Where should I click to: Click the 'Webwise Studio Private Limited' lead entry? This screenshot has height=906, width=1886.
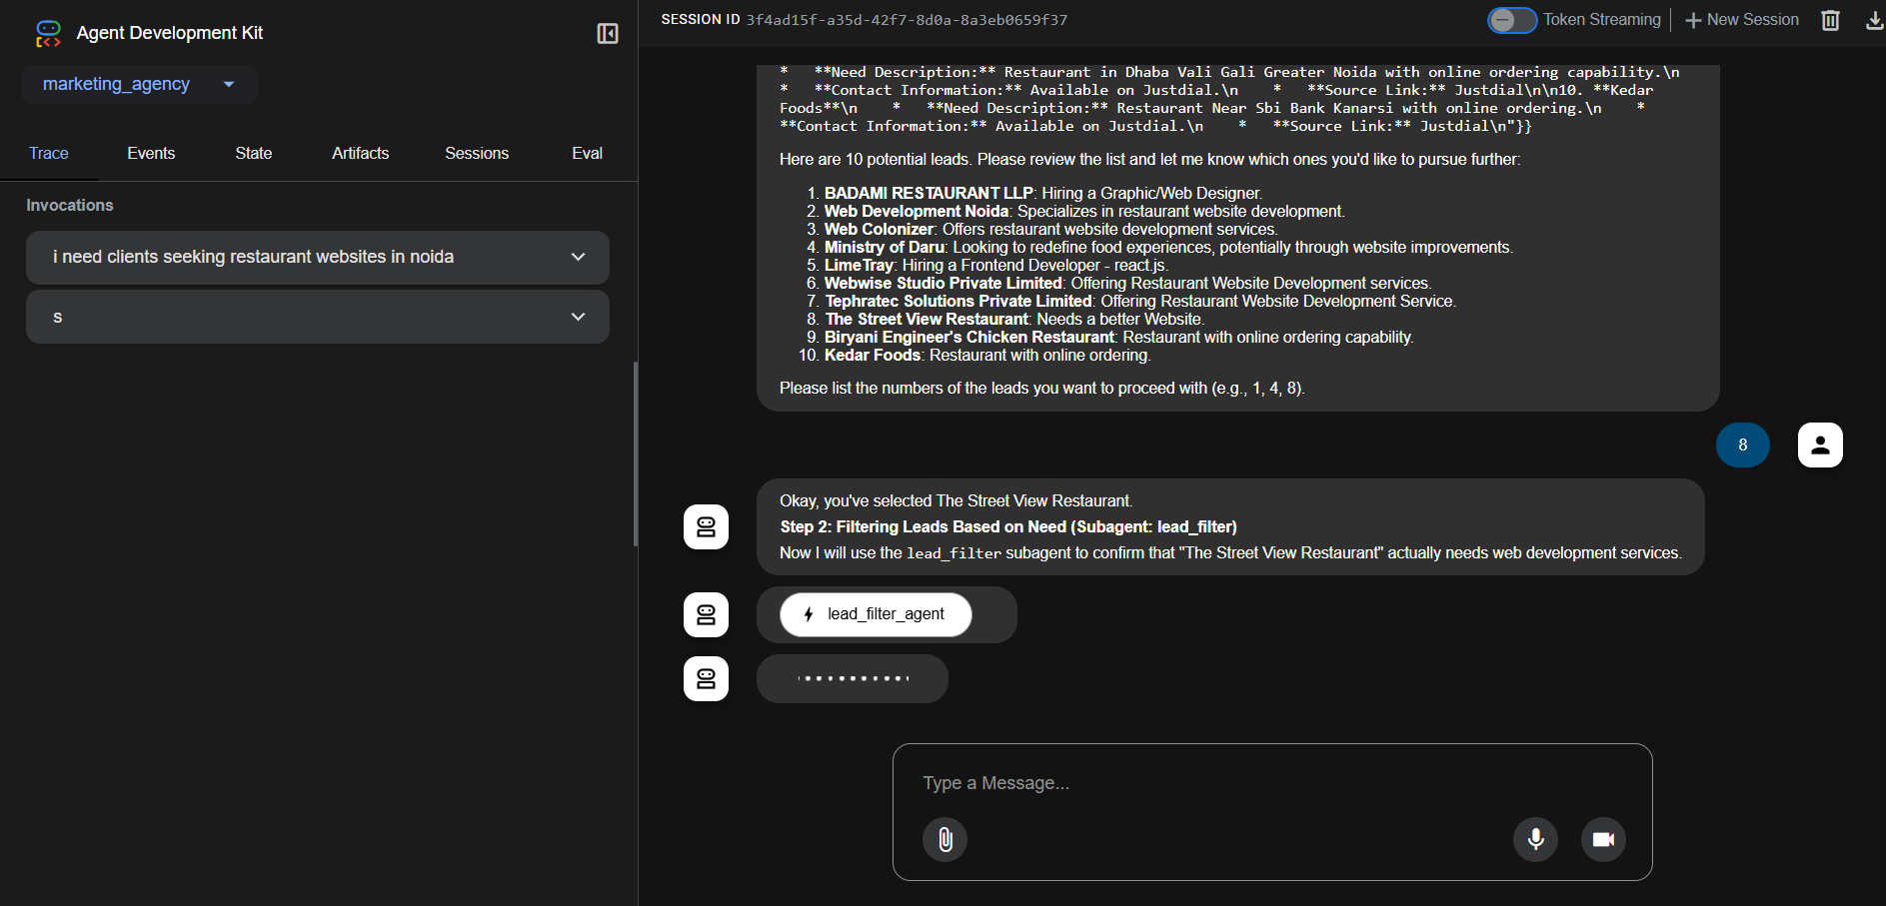point(1127,283)
